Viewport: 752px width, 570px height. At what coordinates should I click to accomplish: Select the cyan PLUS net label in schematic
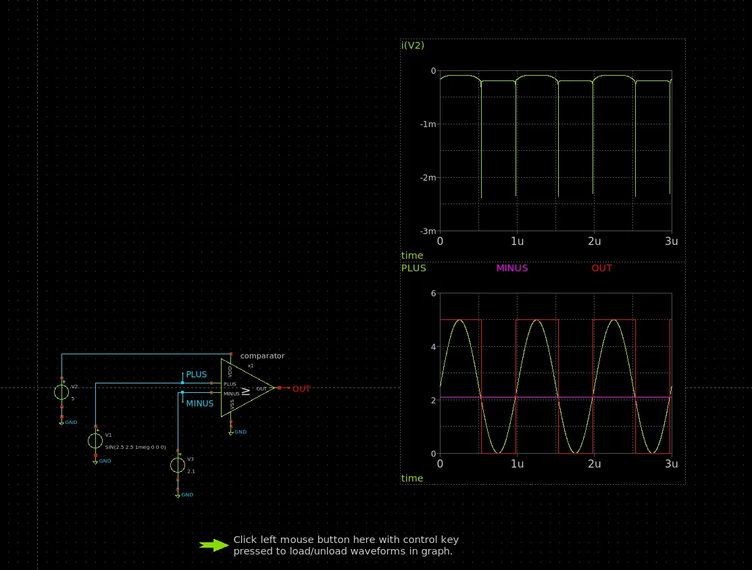(x=196, y=374)
